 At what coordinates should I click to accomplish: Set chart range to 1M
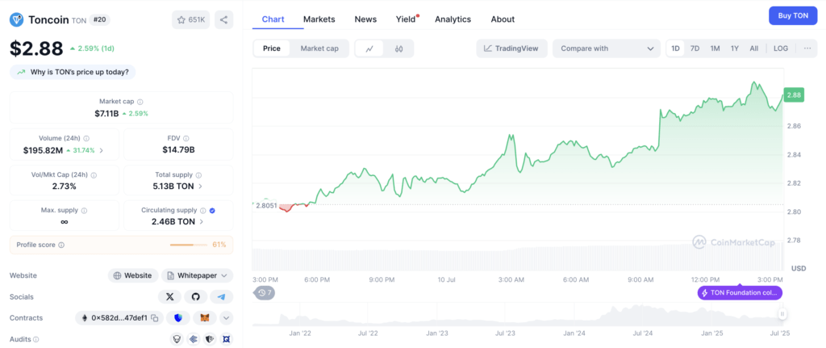click(715, 48)
